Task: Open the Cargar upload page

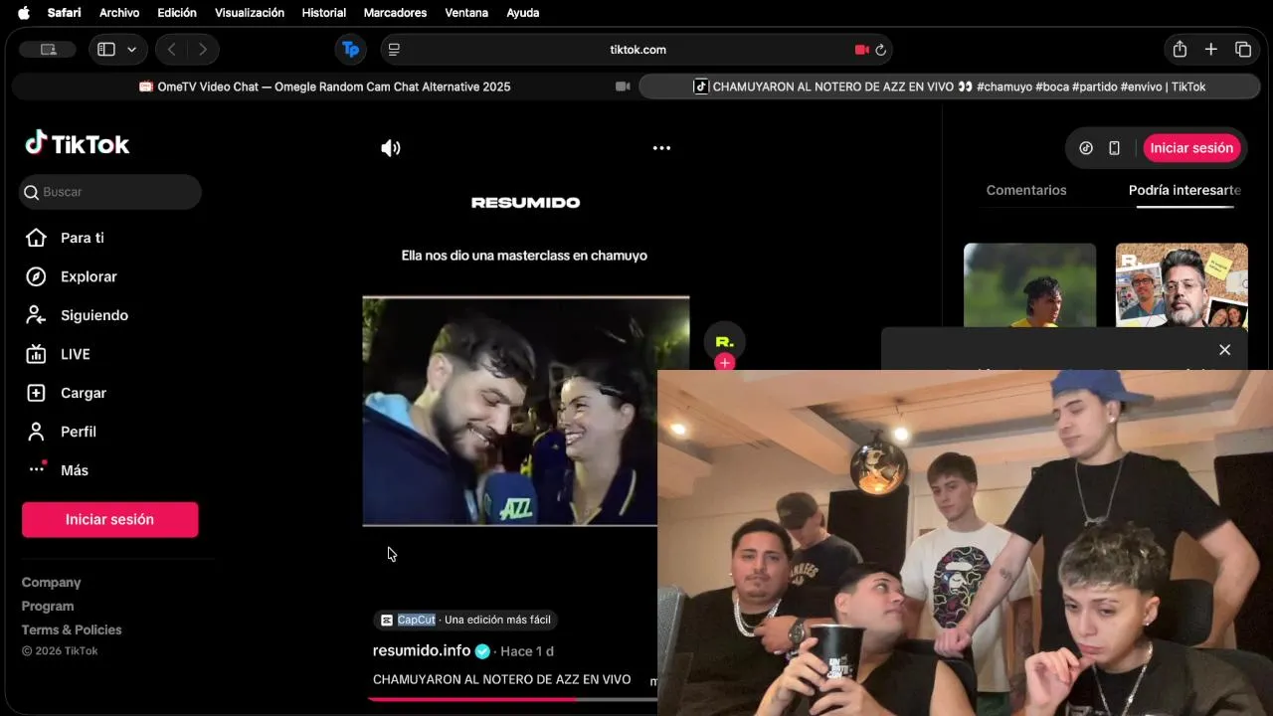Action: pyautogui.click(x=66, y=393)
